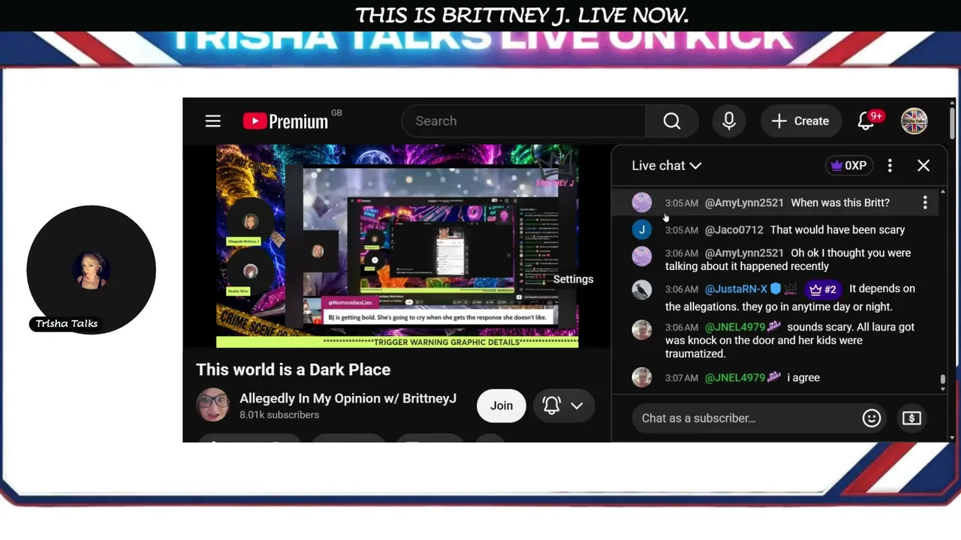This screenshot has height=540, width=961.
Task: Click the chat message 'i agree'
Action: (803, 377)
